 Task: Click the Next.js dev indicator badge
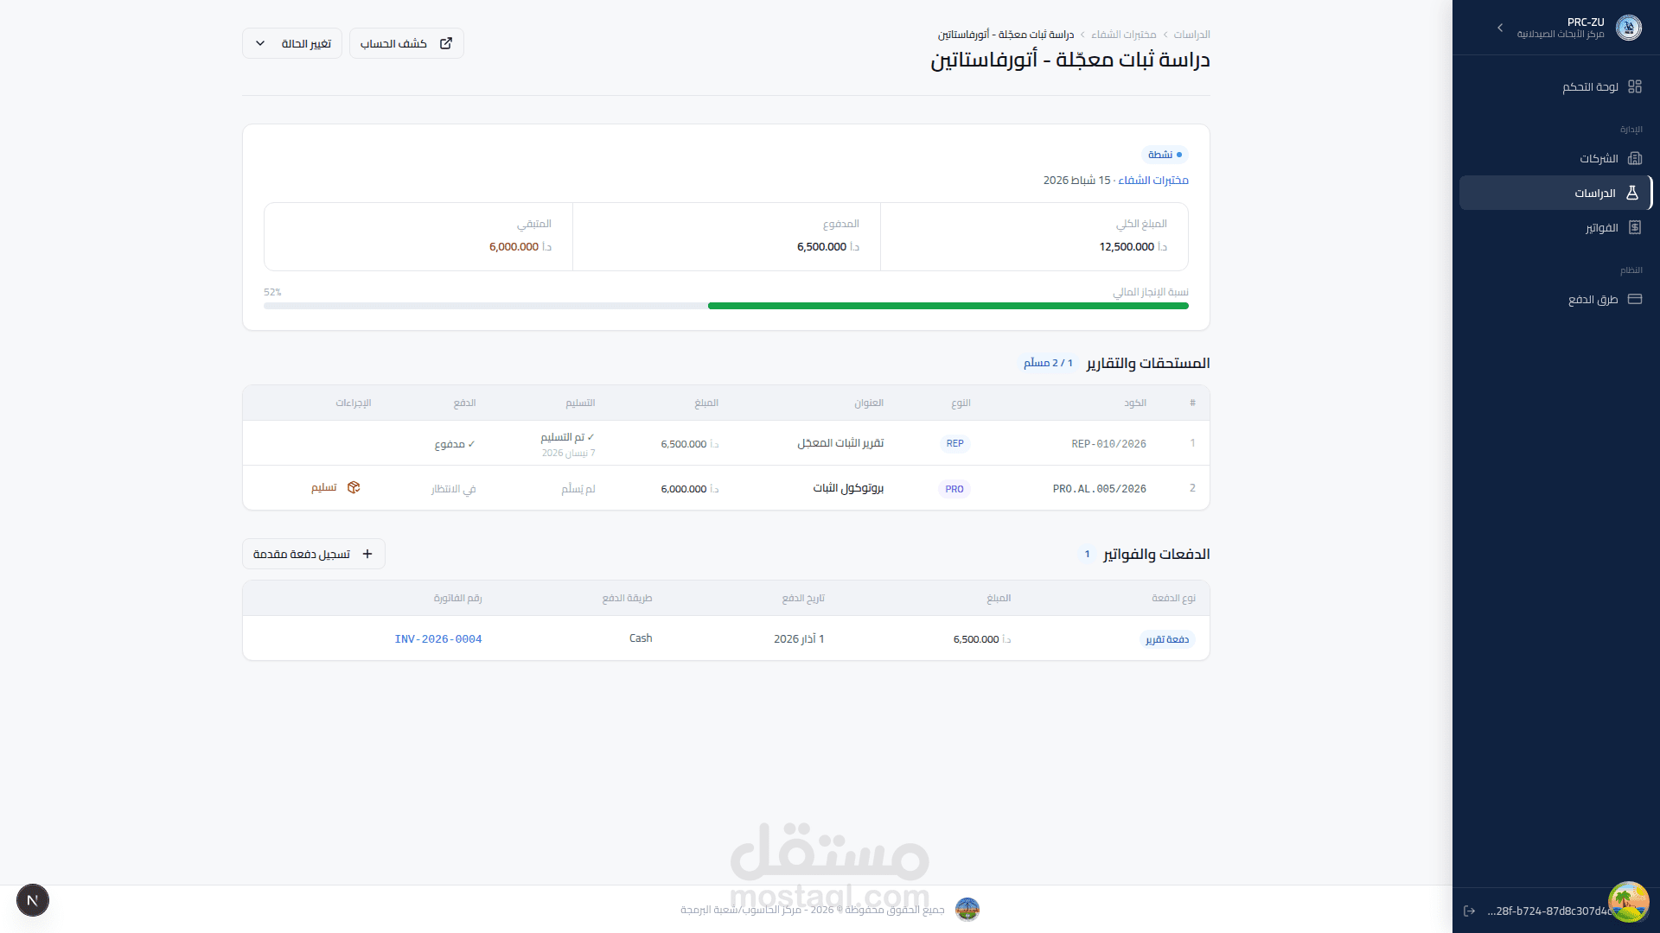tap(33, 900)
